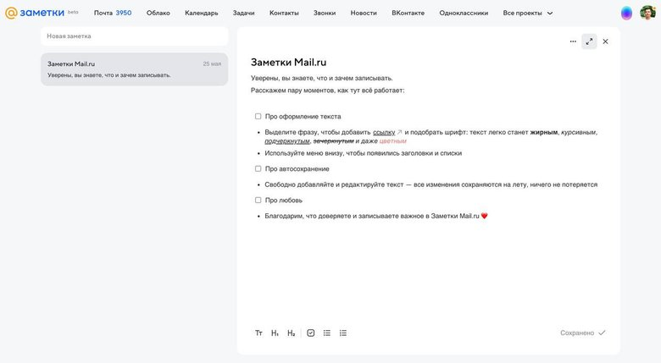
Task: Apply H2 heading style
Action: (x=291, y=333)
